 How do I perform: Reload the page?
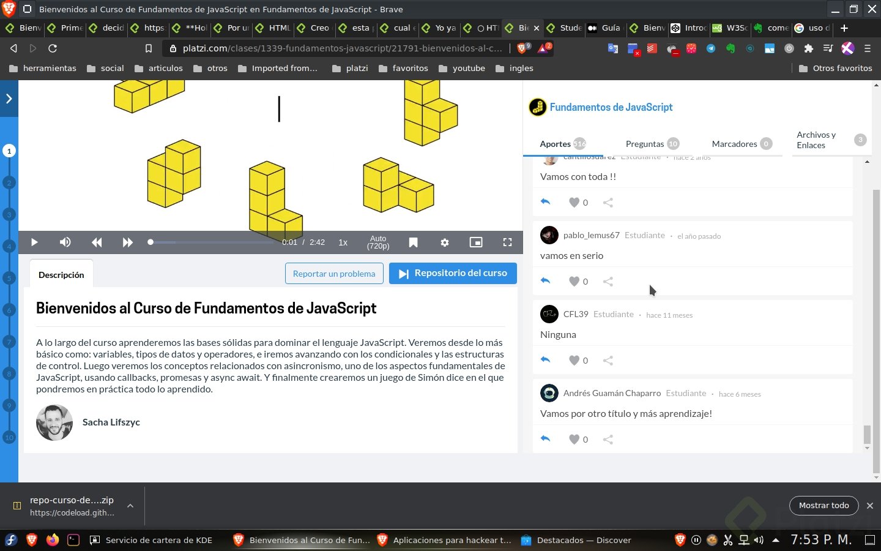pyautogui.click(x=53, y=48)
